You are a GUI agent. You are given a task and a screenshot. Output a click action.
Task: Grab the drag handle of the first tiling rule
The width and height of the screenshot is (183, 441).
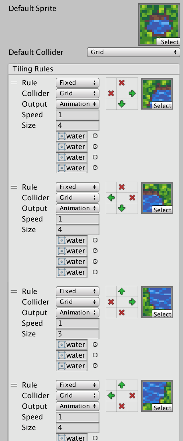14,83
